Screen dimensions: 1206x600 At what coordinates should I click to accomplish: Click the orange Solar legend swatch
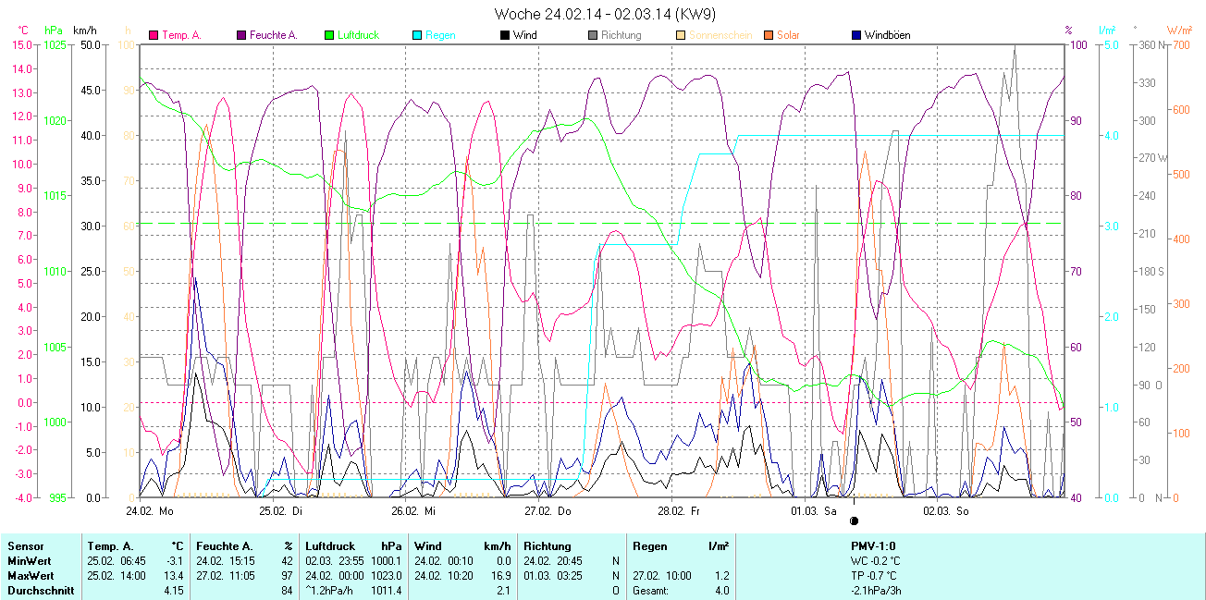[x=769, y=36]
